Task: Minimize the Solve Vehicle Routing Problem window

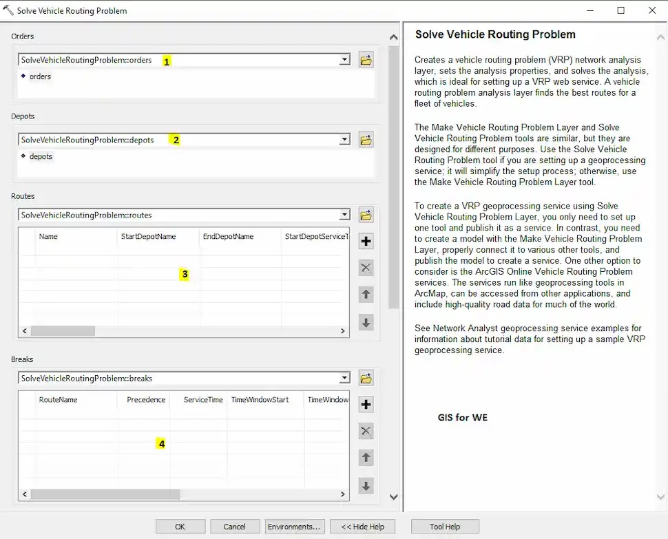Action: (x=590, y=10)
